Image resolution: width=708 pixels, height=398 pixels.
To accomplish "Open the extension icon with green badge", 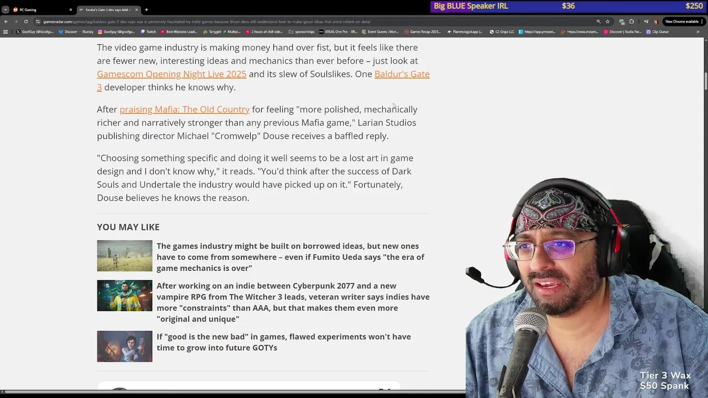I will click(x=622, y=22).
